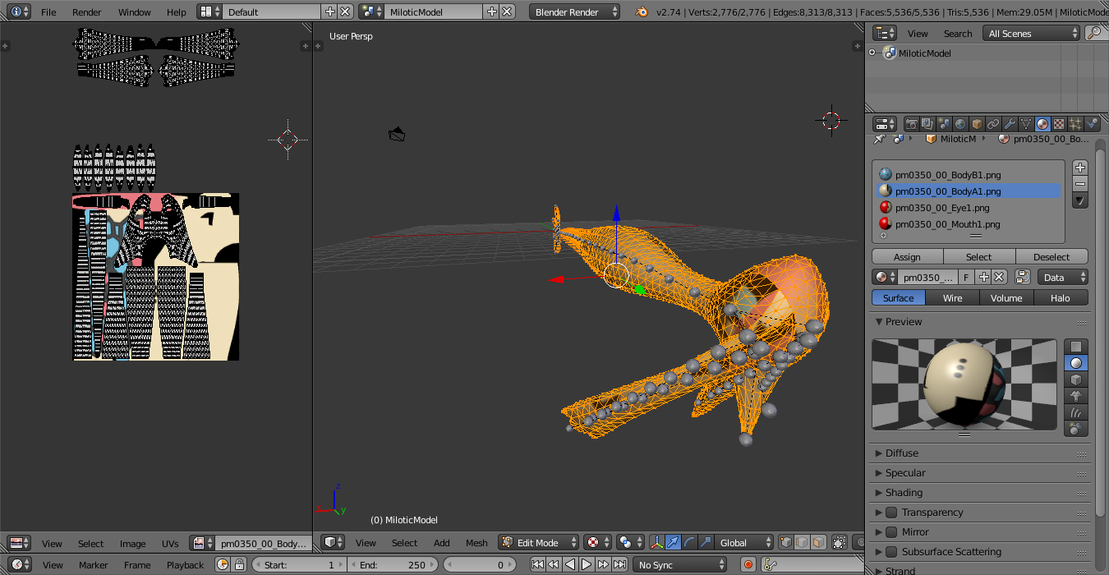The width and height of the screenshot is (1109, 575).
Task: Switch to edge select mode
Action: (803, 542)
